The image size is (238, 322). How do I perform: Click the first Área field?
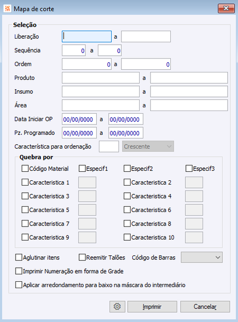[x=100, y=105]
